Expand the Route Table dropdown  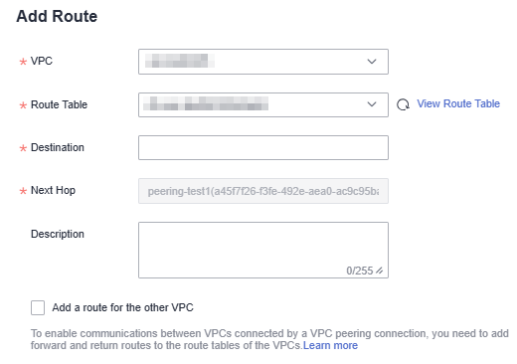[x=263, y=104]
